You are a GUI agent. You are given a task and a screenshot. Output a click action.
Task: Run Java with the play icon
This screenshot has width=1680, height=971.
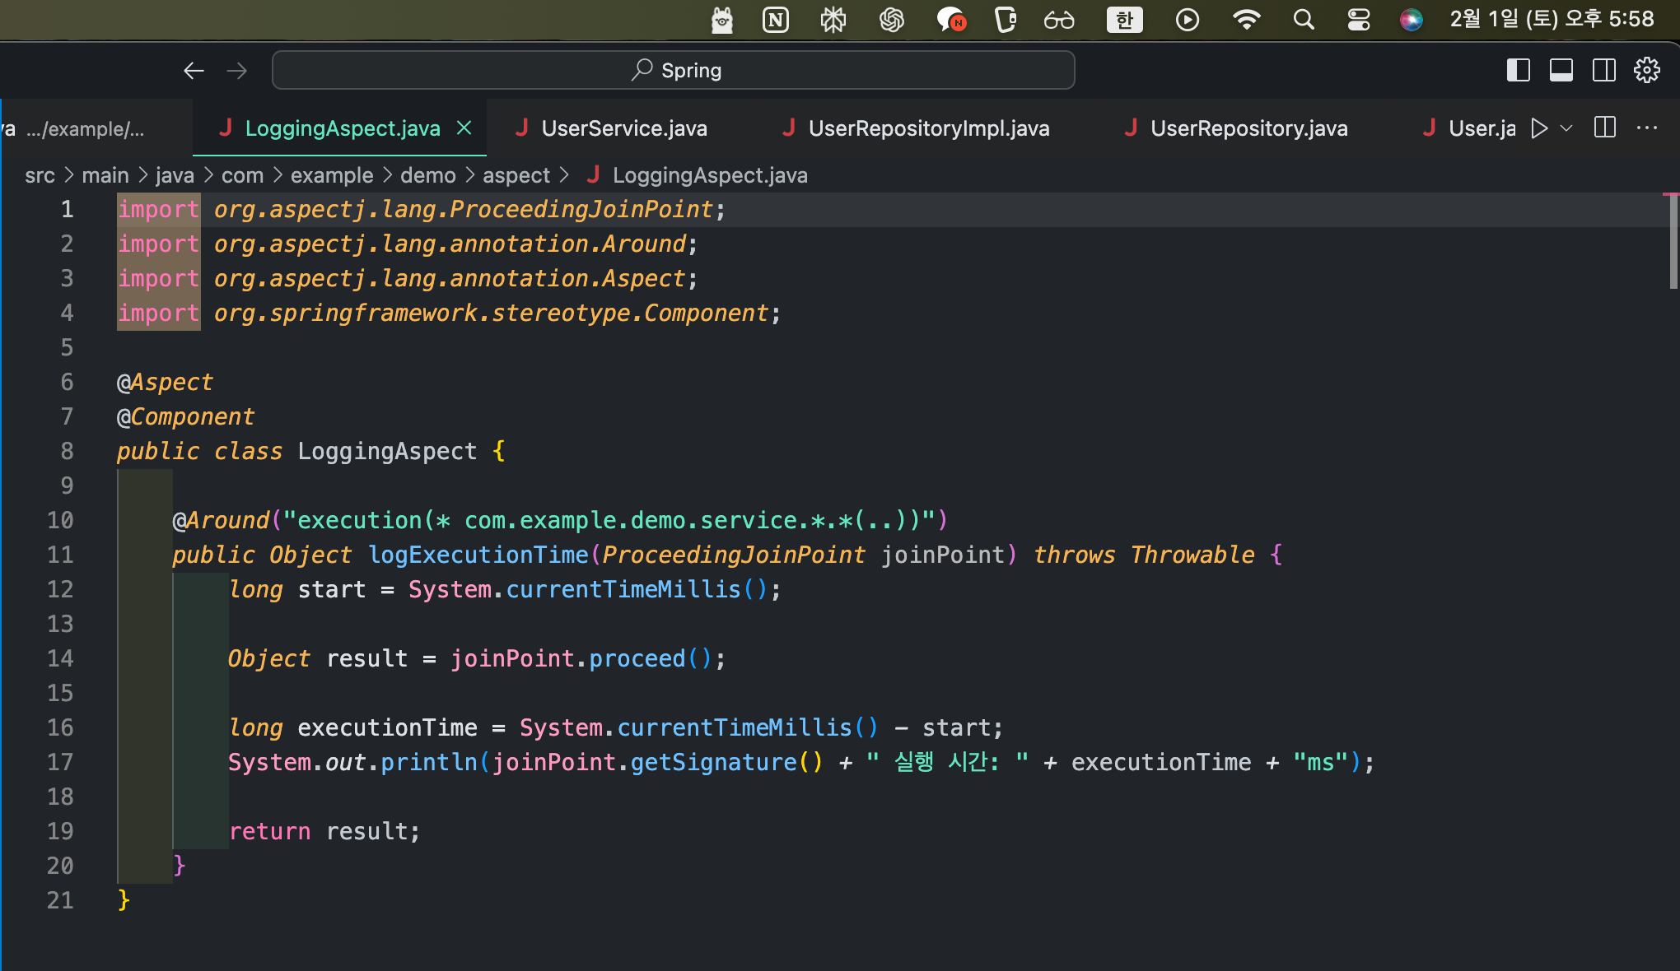click(x=1538, y=128)
